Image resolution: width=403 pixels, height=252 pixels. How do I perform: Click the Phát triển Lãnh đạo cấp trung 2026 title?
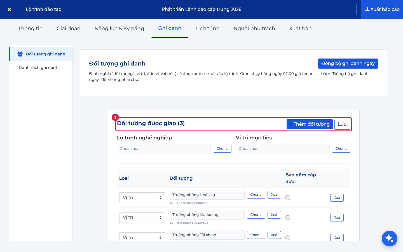coord(201,9)
